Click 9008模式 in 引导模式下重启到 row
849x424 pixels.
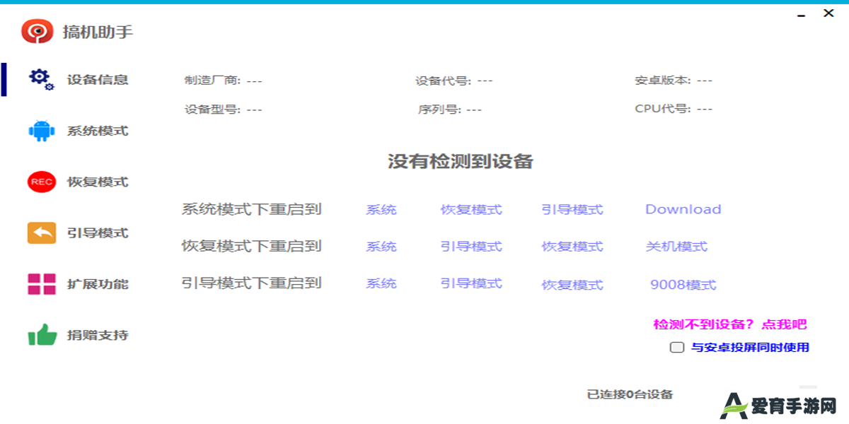click(x=683, y=285)
